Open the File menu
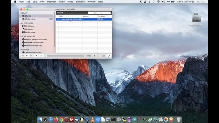The image size is (219, 123). 28,2
